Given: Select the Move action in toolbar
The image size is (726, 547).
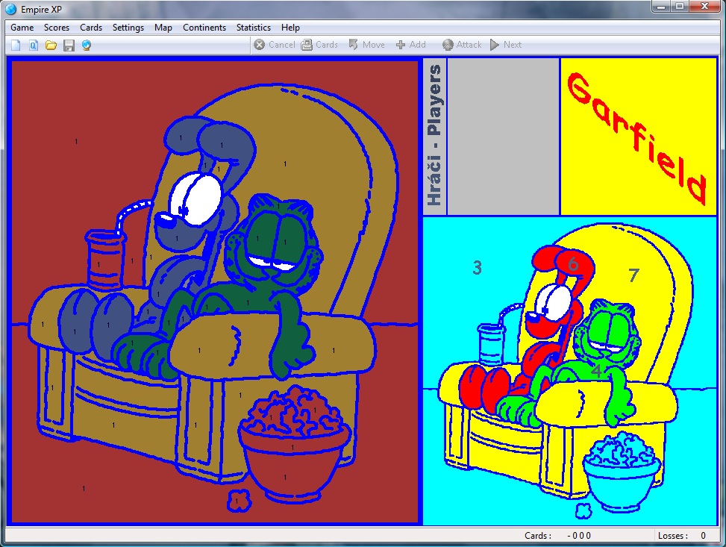Looking at the screenshot, I should pyautogui.click(x=366, y=45).
